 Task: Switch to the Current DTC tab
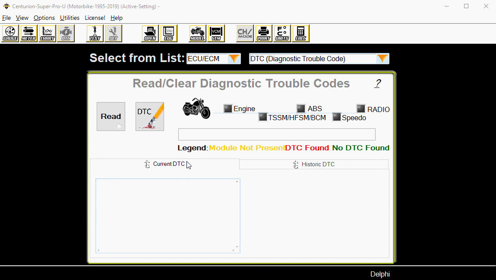coord(164,164)
